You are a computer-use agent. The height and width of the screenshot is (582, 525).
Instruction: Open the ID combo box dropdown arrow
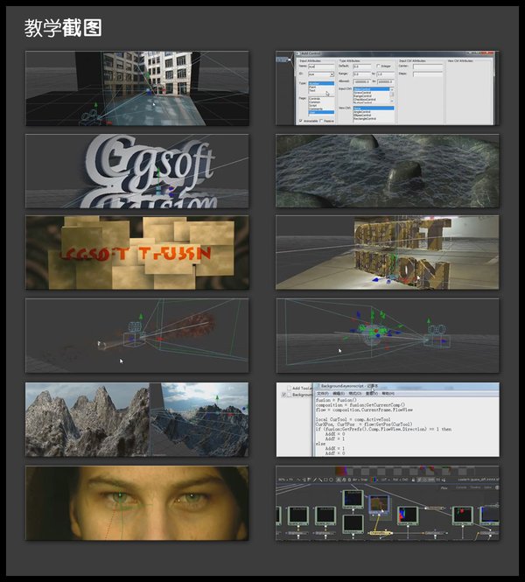(332, 74)
